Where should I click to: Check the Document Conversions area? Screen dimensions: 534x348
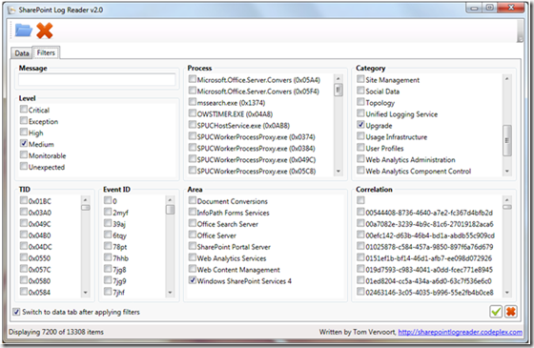tap(193, 200)
